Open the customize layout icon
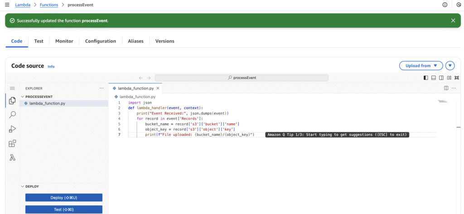The height and width of the screenshot is (214, 464). [449, 78]
